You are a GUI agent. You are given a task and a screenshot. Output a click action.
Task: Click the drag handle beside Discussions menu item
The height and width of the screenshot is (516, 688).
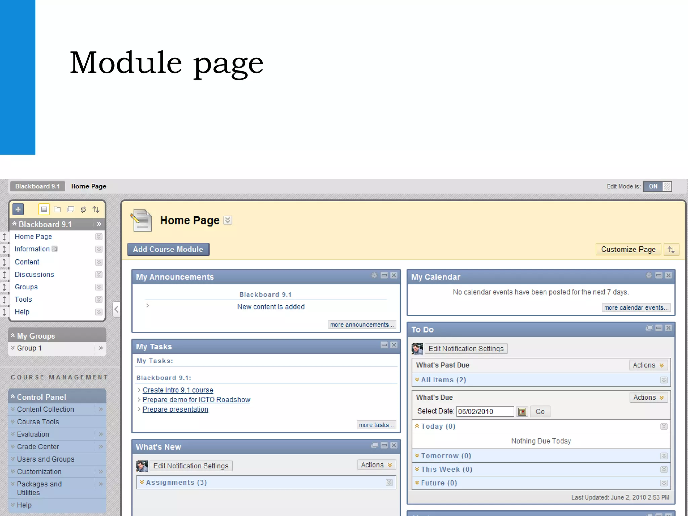4,274
